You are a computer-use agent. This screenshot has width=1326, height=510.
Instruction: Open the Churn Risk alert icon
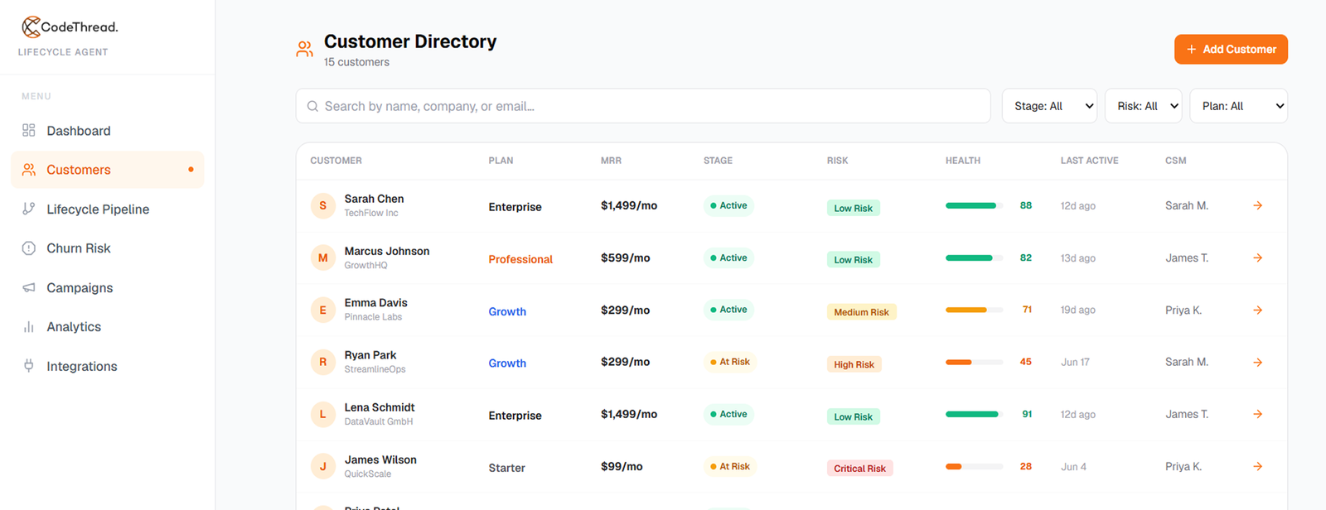click(29, 248)
